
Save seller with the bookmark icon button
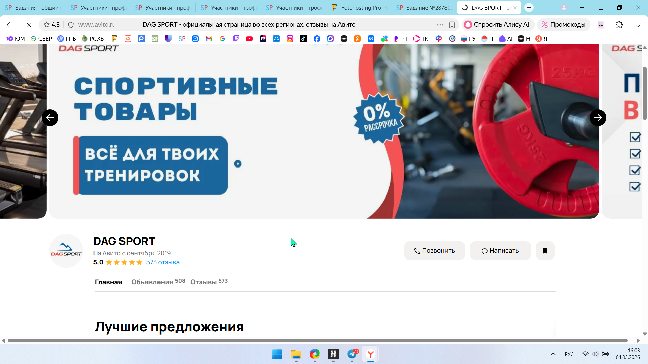tap(545, 251)
